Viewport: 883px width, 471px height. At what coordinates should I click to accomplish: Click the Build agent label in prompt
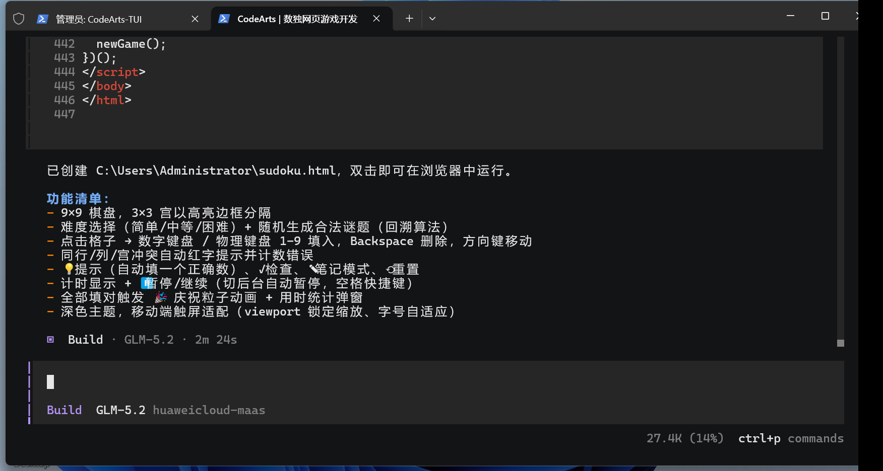pos(64,410)
